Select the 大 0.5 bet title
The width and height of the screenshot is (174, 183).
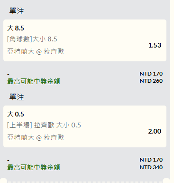pos(16,114)
